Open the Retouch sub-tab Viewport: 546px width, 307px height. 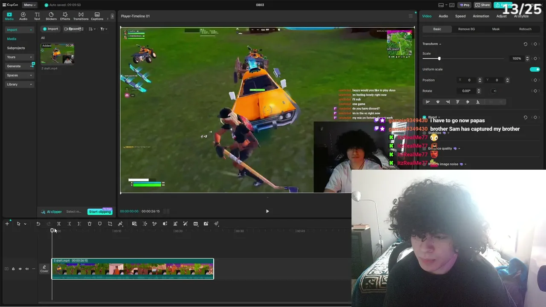(525, 29)
